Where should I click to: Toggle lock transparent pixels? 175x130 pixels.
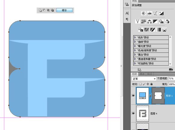coord(140,84)
